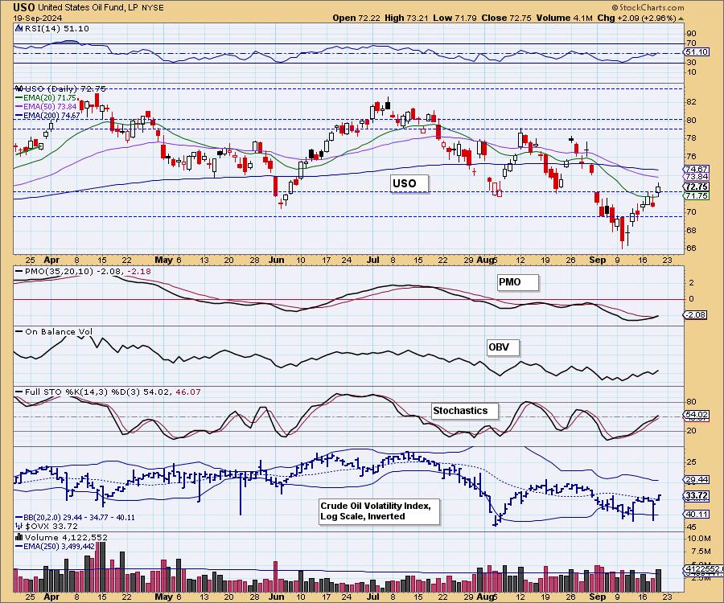Click the High 73.21 value
This screenshot has width=724, height=603.
[x=406, y=18]
